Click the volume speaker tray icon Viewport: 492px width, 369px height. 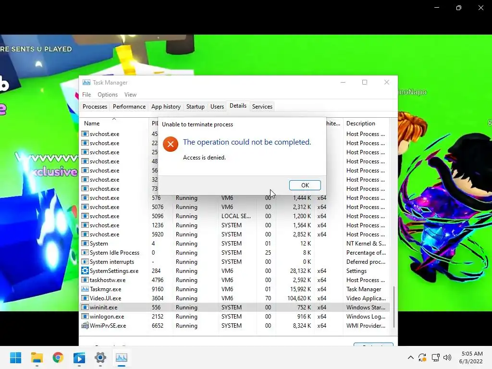447,357
